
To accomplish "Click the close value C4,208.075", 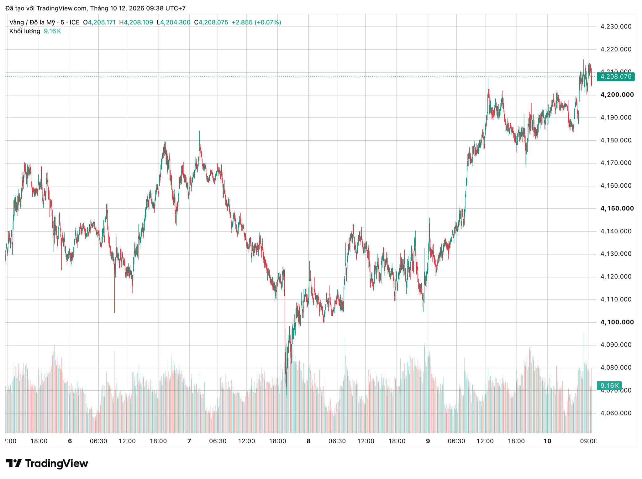I will [x=211, y=22].
